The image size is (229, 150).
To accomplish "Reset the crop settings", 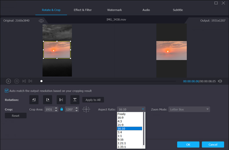I will click(x=16, y=116).
